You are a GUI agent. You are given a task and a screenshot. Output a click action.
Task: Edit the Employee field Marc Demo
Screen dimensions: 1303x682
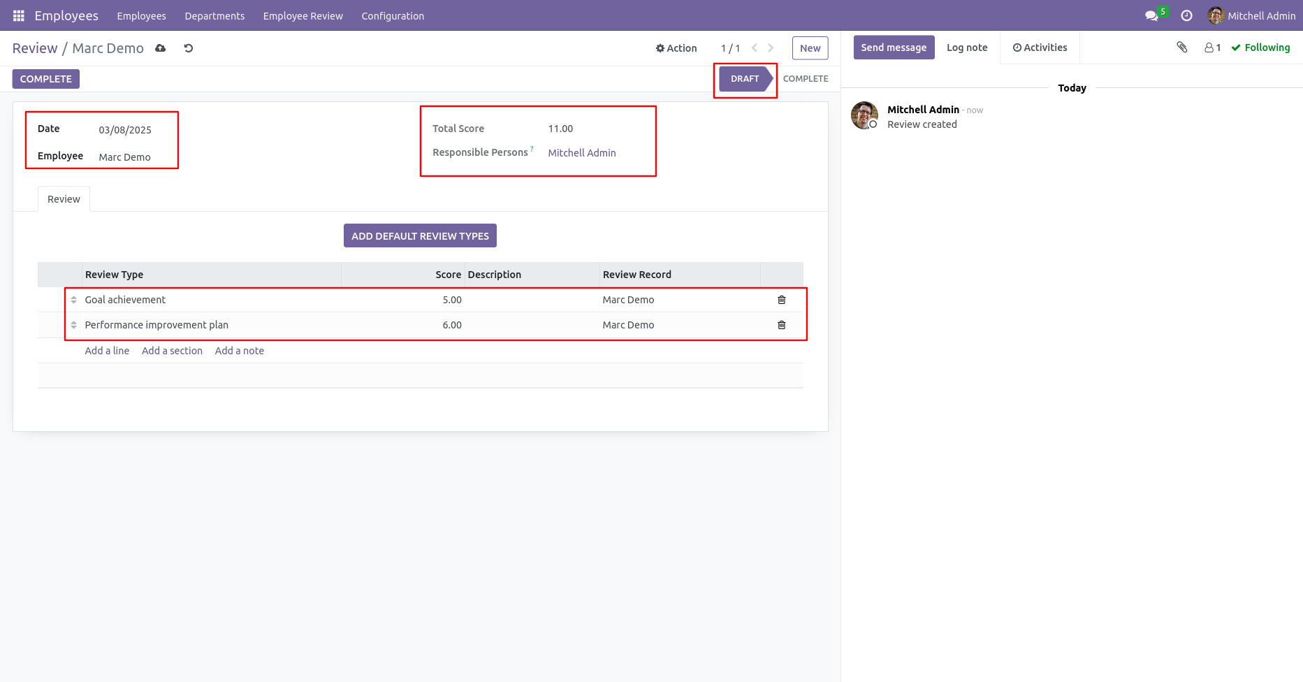tap(125, 157)
